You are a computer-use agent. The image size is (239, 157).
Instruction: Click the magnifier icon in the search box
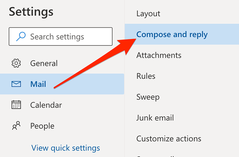point(21,37)
